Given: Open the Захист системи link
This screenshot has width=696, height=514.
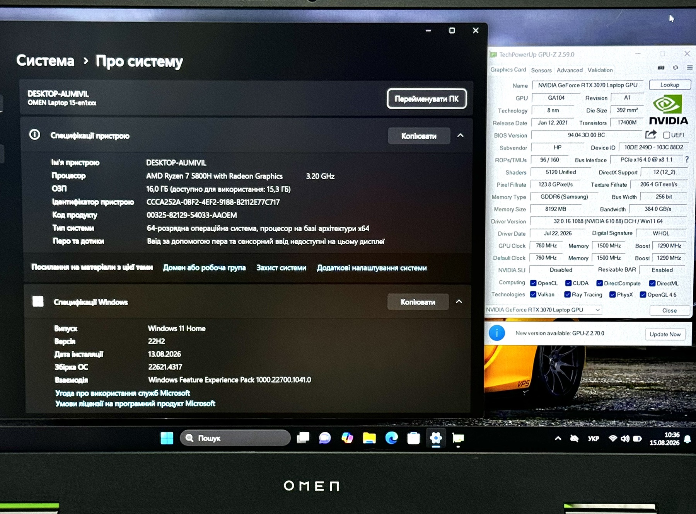Looking at the screenshot, I should [281, 267].
